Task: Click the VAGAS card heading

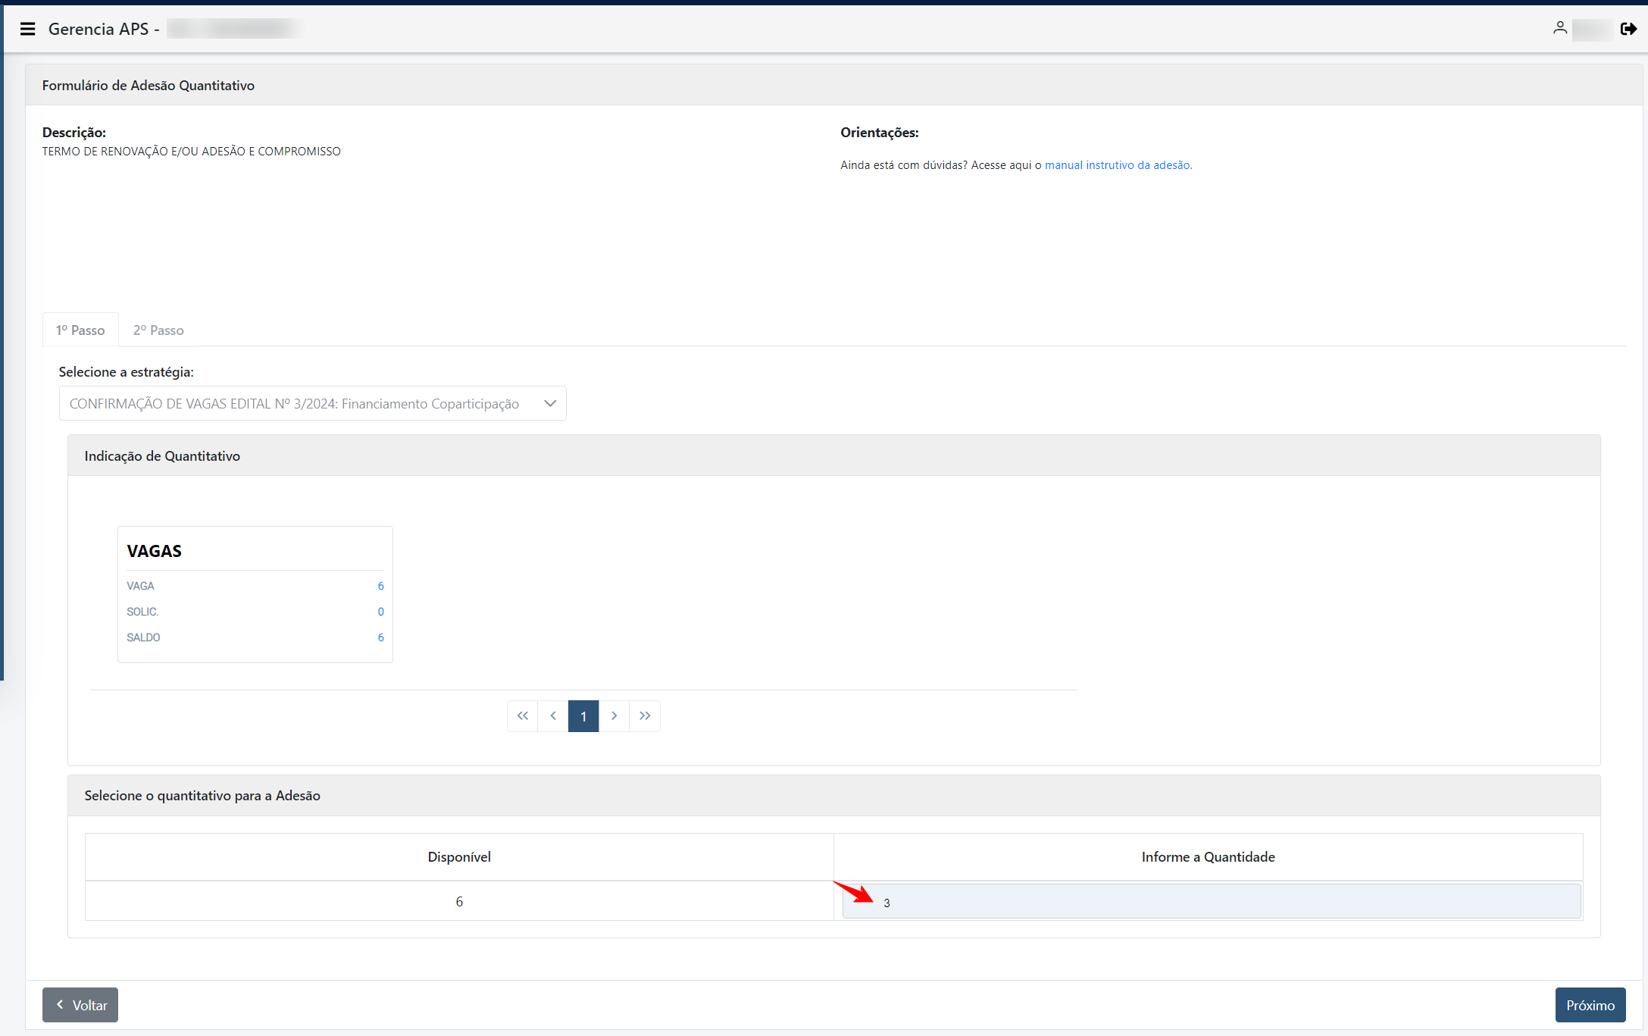Action: pyautogui.click(x=154, y=551)
